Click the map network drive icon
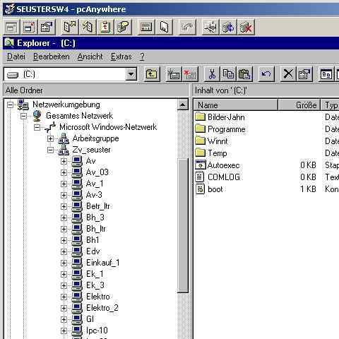The image size is (339, 339). pos(174,74)
